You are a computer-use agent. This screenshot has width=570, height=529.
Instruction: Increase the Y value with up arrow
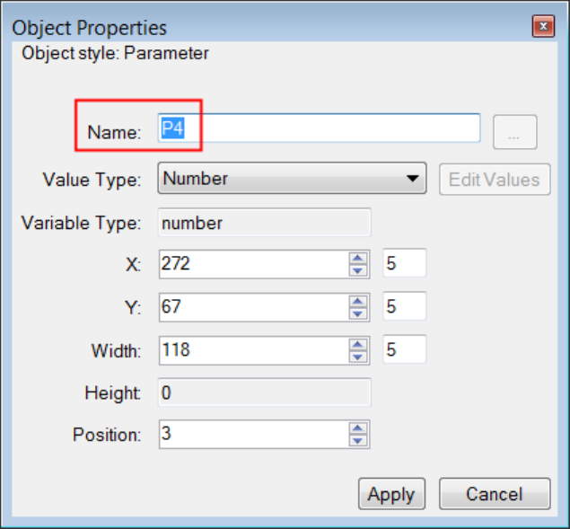[359, 301]
